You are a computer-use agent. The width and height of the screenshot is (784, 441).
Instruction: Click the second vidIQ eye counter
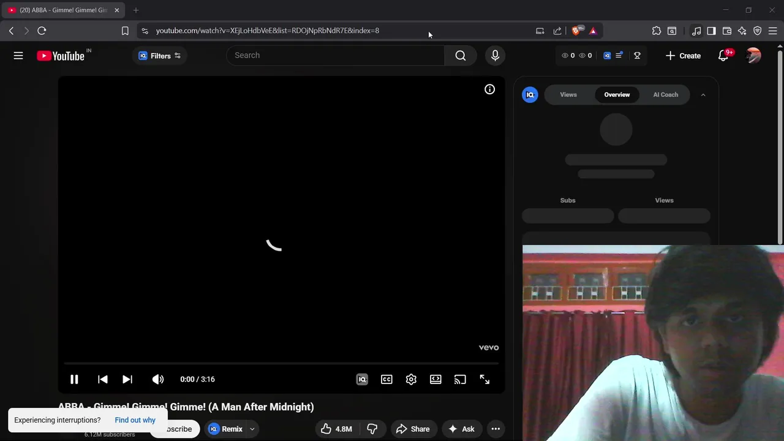click(x=586, y=56)
